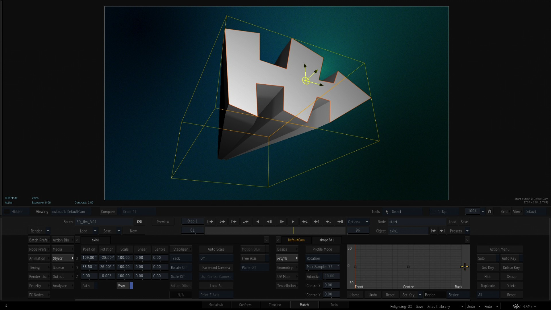
Task: Step one frame forward
Action: (281, 222)
